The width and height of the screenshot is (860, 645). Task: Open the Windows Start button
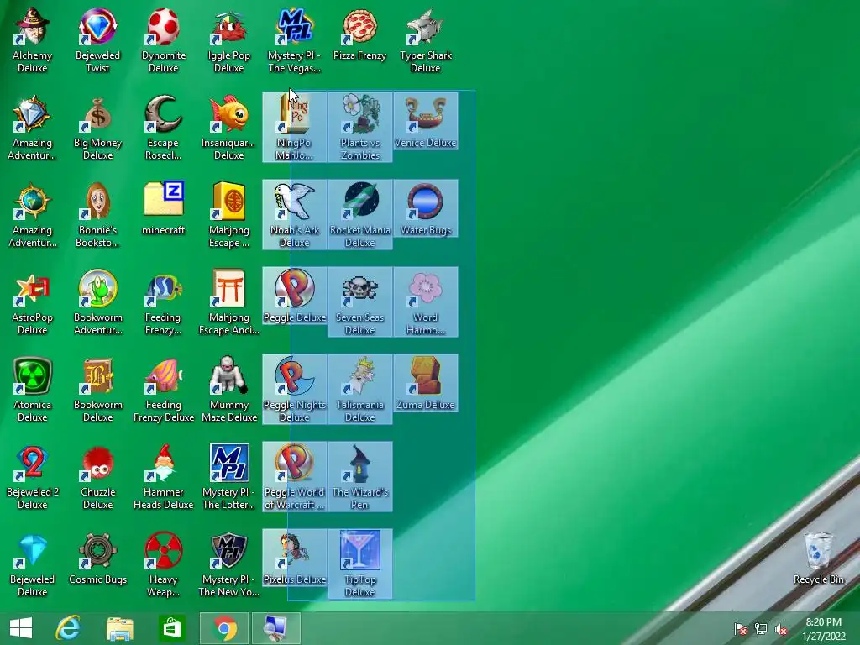21,628
